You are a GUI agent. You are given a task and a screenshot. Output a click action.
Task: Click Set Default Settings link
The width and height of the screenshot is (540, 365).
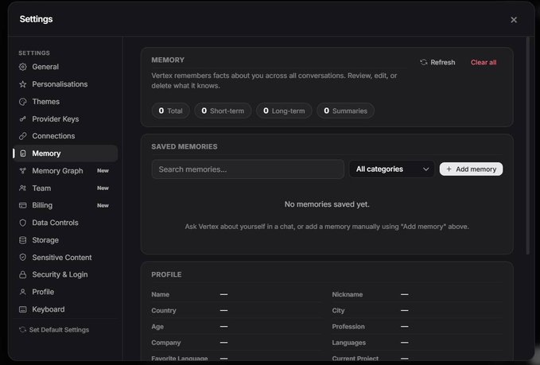pos(54,329)
